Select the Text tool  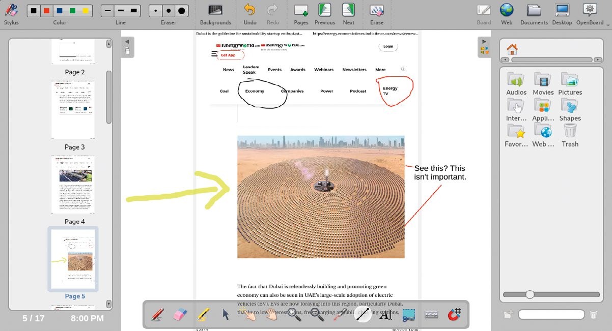click(385, 315)
